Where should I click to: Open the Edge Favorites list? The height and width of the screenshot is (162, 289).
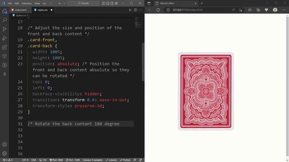click(250, 10)
